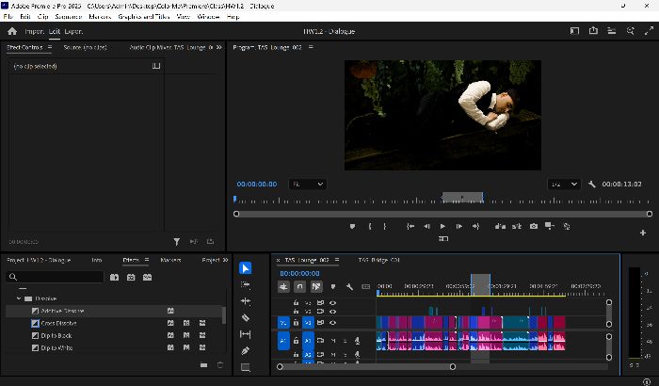Open caption track options in timeline
The height and width of the screenshot is (386, 659).
click(x=366, y=287)
